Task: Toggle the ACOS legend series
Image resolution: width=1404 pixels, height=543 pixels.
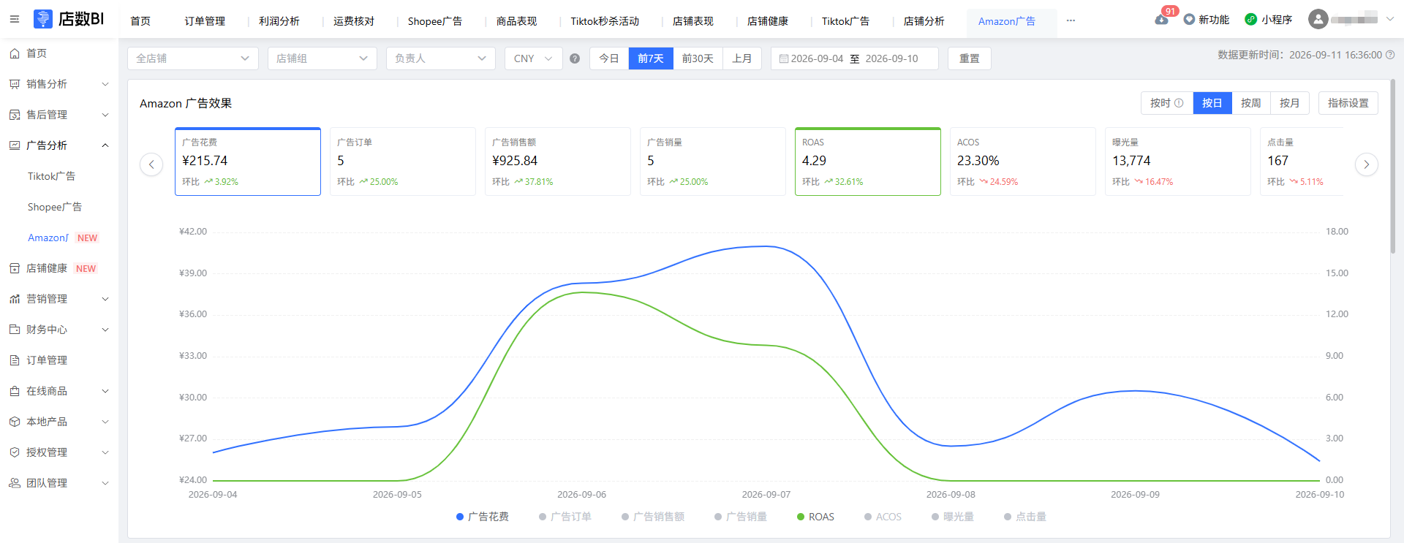Action: pyautogui.click(x=883, y=517)
